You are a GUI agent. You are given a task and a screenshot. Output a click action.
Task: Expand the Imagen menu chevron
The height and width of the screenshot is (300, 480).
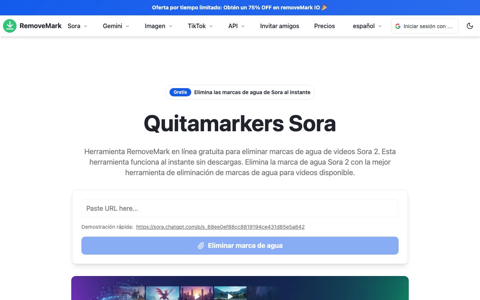(171, 26)
